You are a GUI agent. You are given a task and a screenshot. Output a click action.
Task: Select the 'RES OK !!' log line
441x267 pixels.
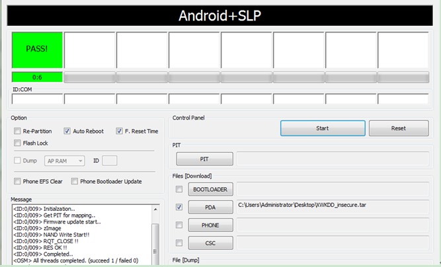coord(40,248)
